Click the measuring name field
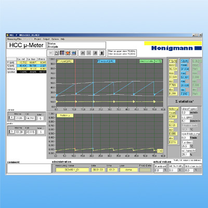Viewport: 208px width, 208px height. coord(72,170)
